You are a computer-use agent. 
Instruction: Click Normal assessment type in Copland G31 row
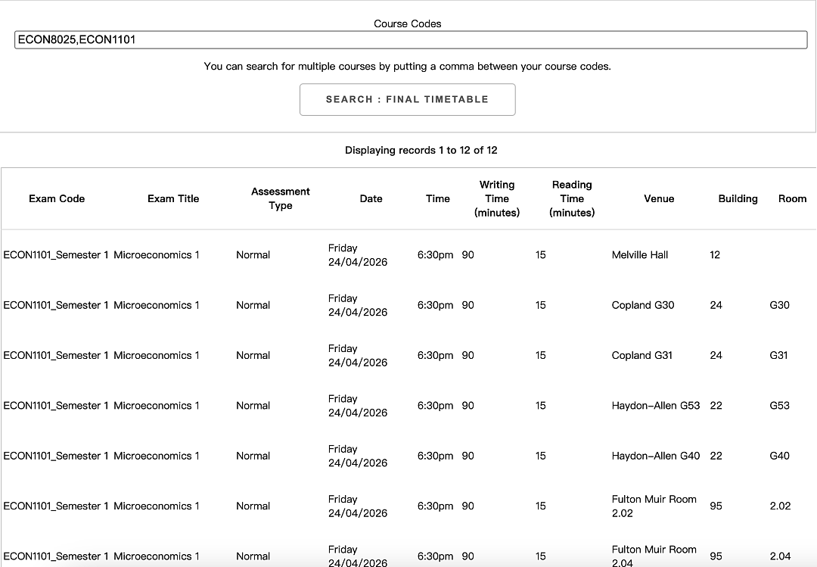tap(253, 355)
